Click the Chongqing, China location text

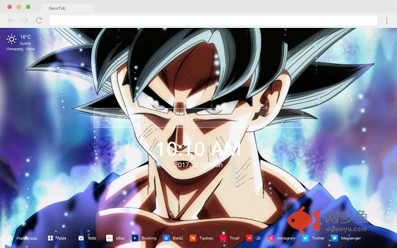[x=20, y=49]
